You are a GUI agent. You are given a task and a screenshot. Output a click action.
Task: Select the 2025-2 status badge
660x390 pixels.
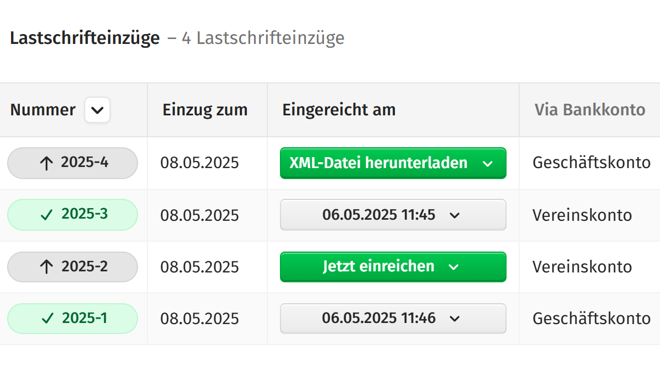pos(73,266)
